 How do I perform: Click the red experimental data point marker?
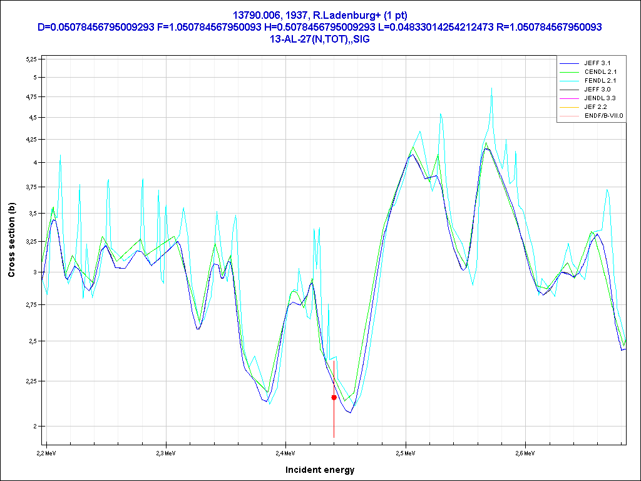334,397
